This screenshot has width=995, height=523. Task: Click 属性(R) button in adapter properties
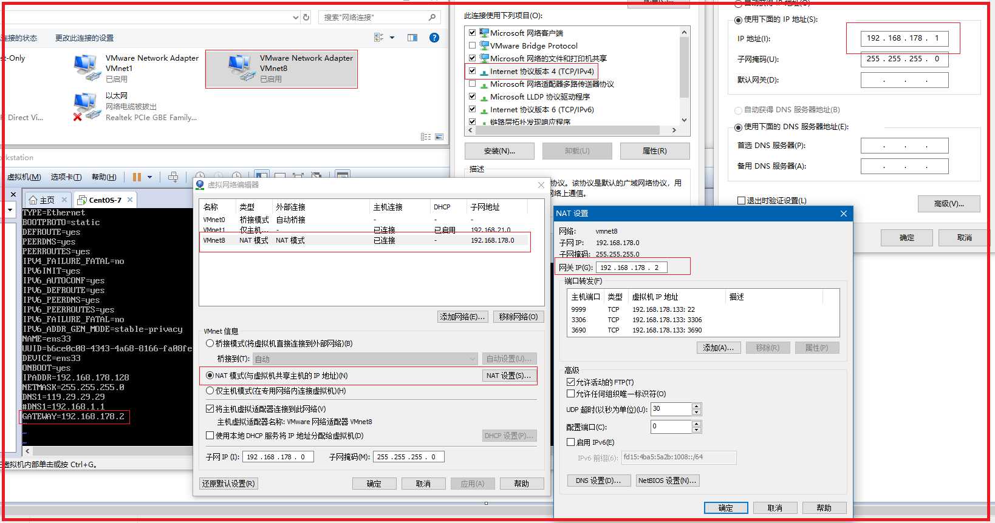pos(655,151)
